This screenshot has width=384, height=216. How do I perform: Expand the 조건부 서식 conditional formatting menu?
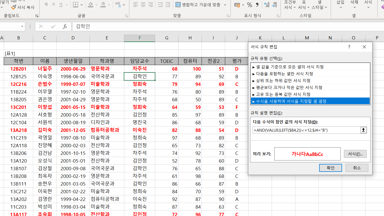[290, 5]
